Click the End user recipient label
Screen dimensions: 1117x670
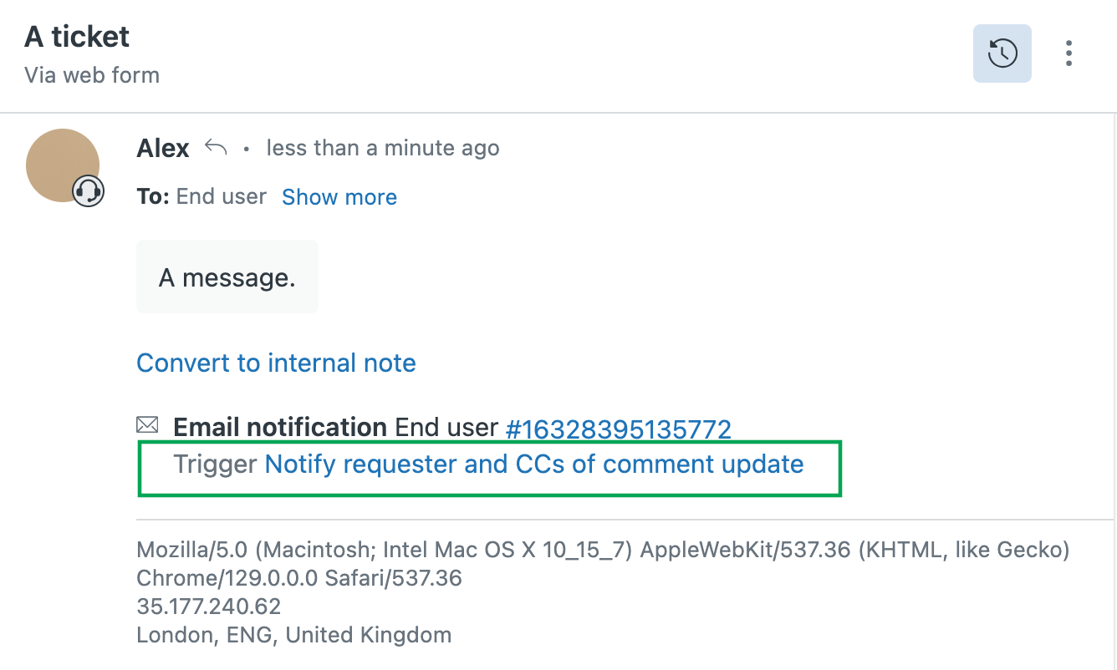[x=221, y=197]
